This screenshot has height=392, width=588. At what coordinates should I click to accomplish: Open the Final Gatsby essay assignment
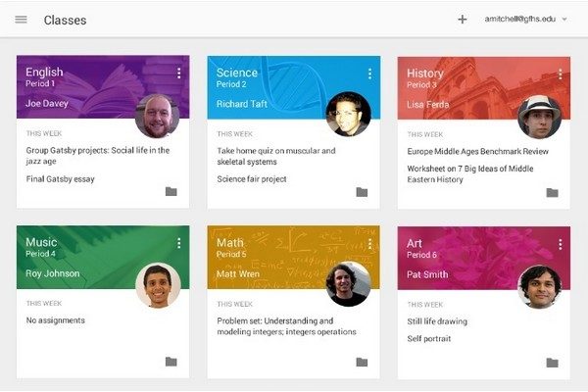67,179
